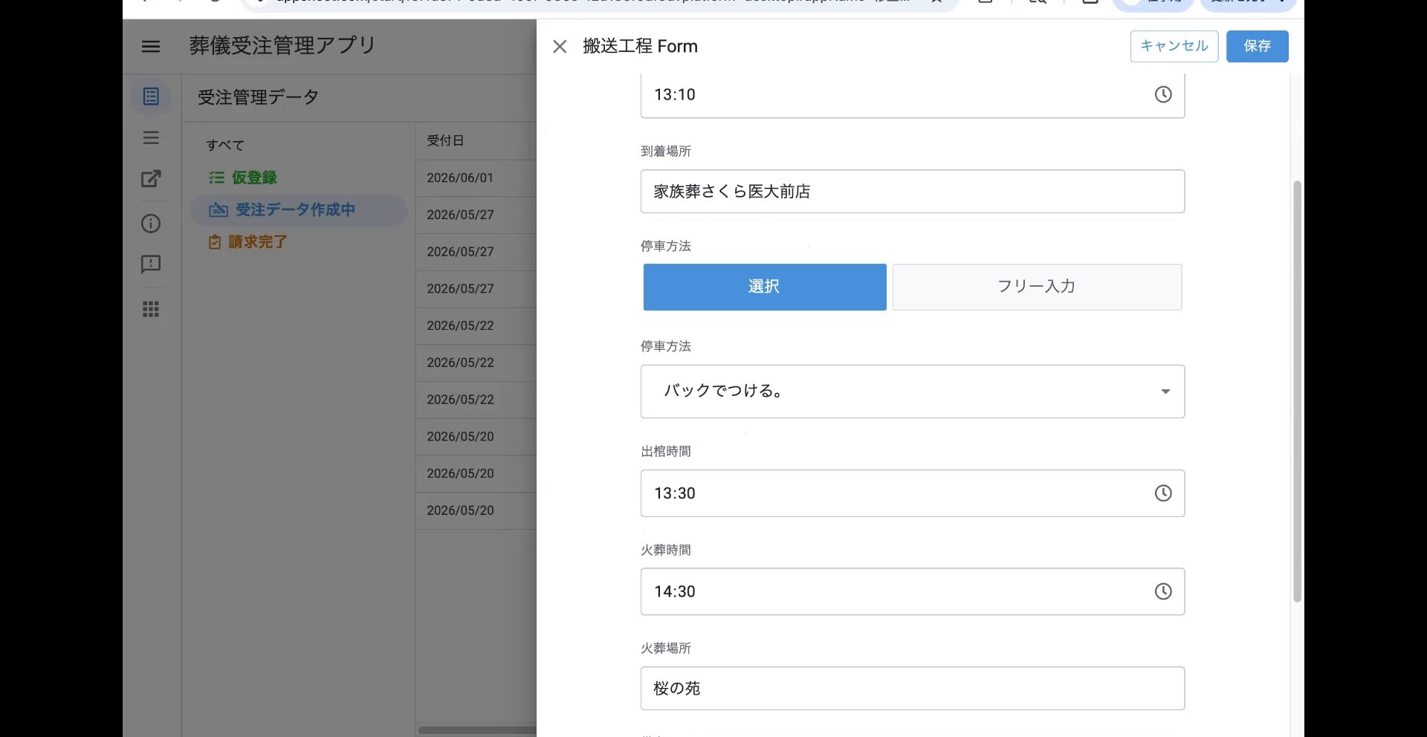This screenshot has height=737, width=1427.
Task: Click the 到着場所 input field
Action: pyautogui.click(x=913, y=192)
